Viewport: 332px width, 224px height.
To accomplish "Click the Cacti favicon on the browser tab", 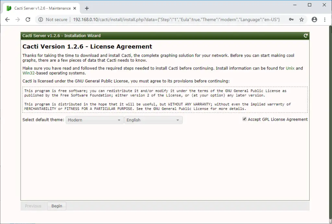I will click(x=9, y=8).
